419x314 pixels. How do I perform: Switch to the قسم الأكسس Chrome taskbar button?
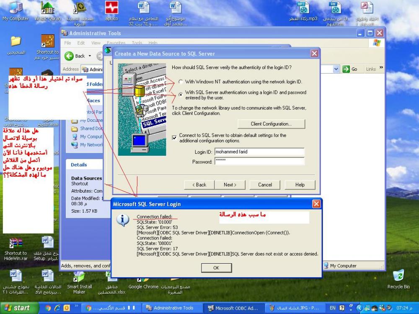click(111, 308)
